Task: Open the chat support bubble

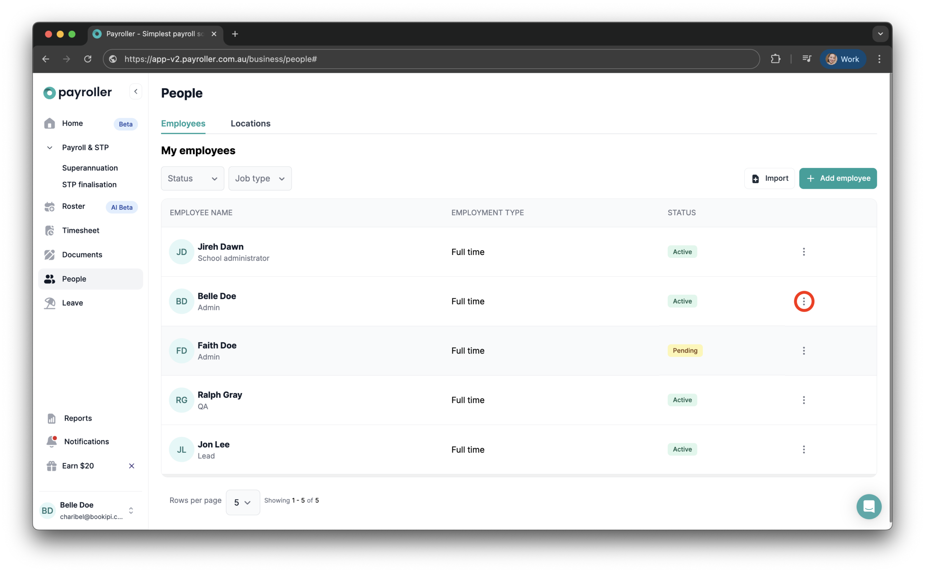Action: coord(869,506)
